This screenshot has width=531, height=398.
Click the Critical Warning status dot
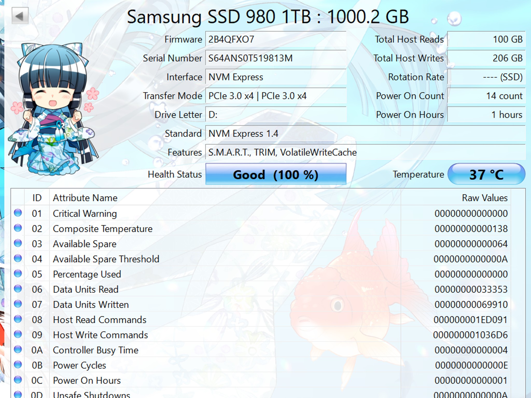pyautogui.click(x=18, y=213)
